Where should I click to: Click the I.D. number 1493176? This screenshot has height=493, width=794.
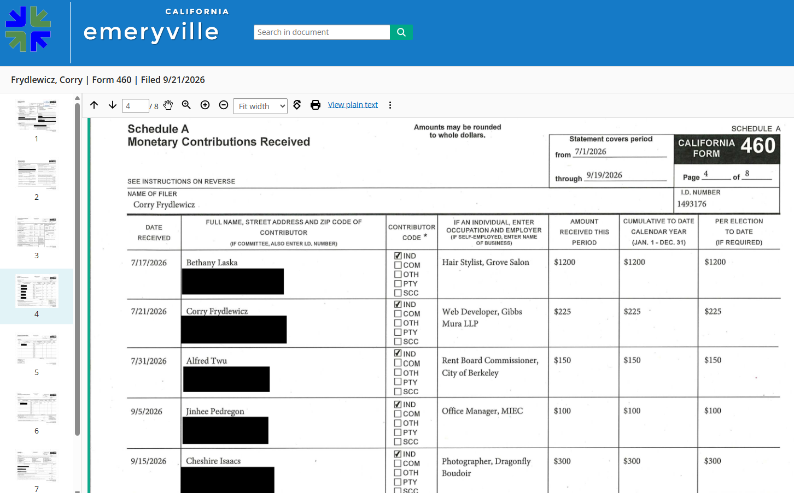pos(692,204)
